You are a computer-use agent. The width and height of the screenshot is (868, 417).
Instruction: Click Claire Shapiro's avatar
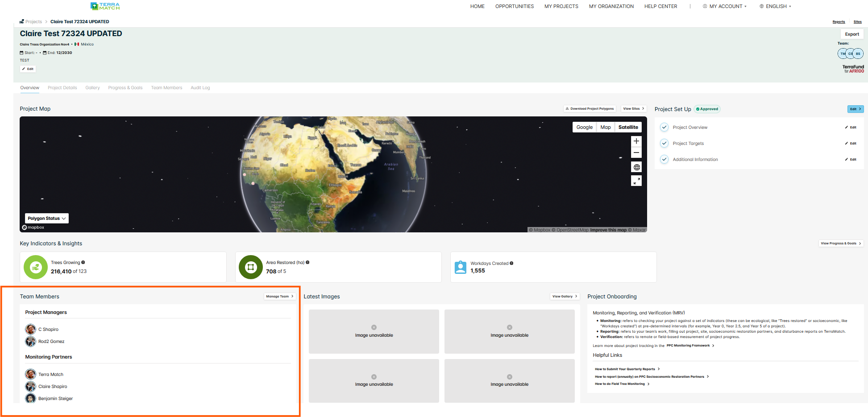click(30, 386)
